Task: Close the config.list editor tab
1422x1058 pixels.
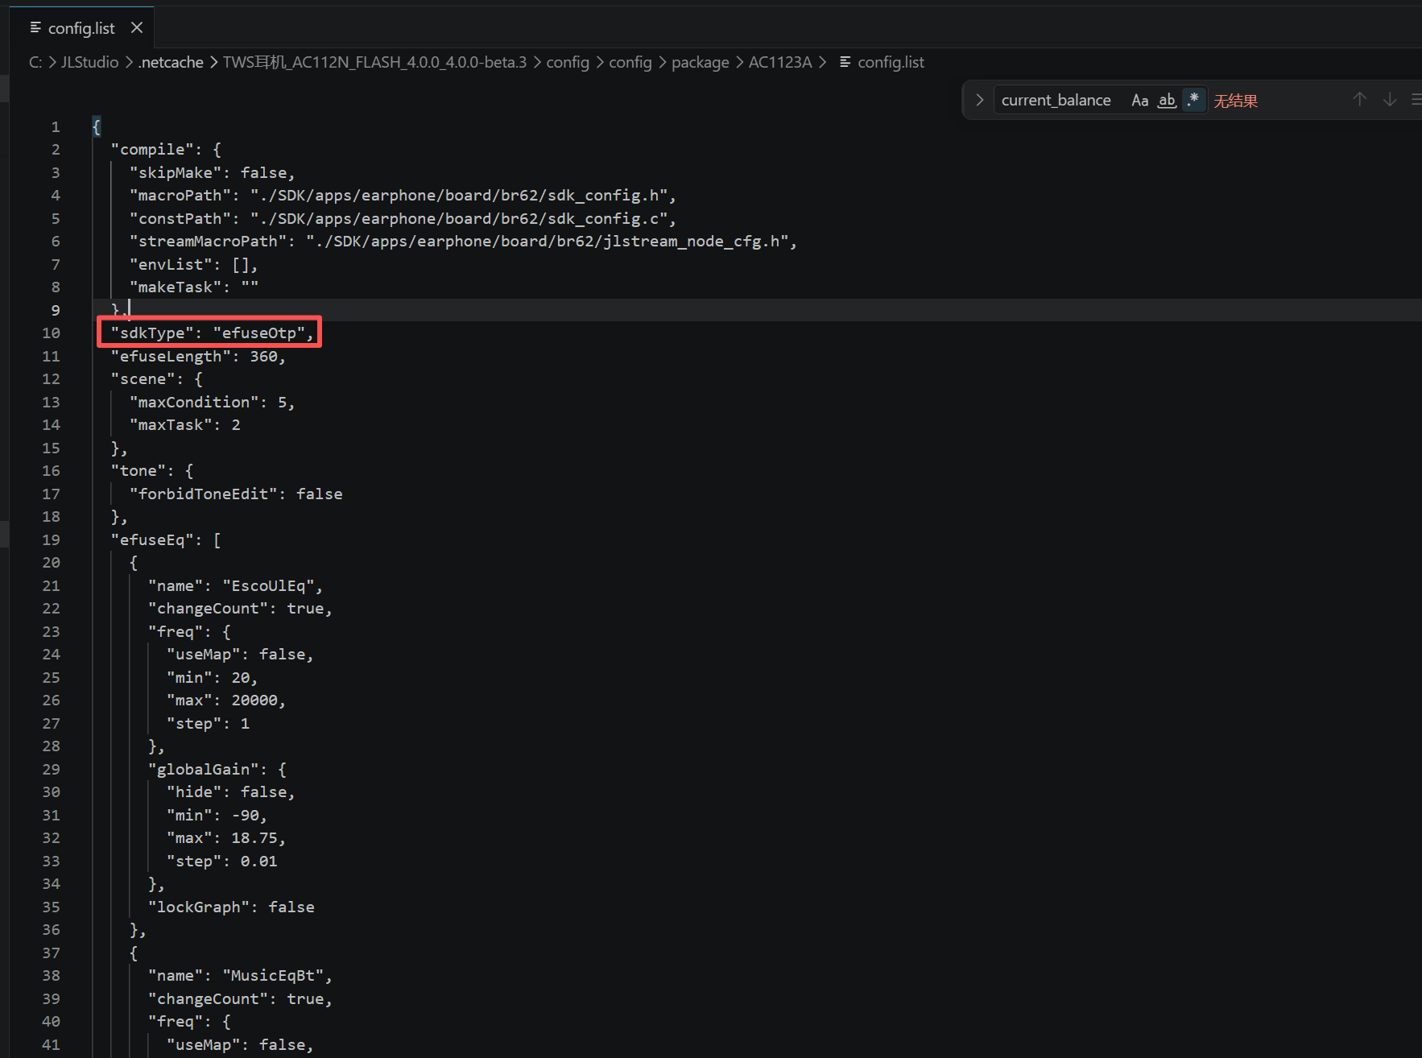Action: pos(137,28)
